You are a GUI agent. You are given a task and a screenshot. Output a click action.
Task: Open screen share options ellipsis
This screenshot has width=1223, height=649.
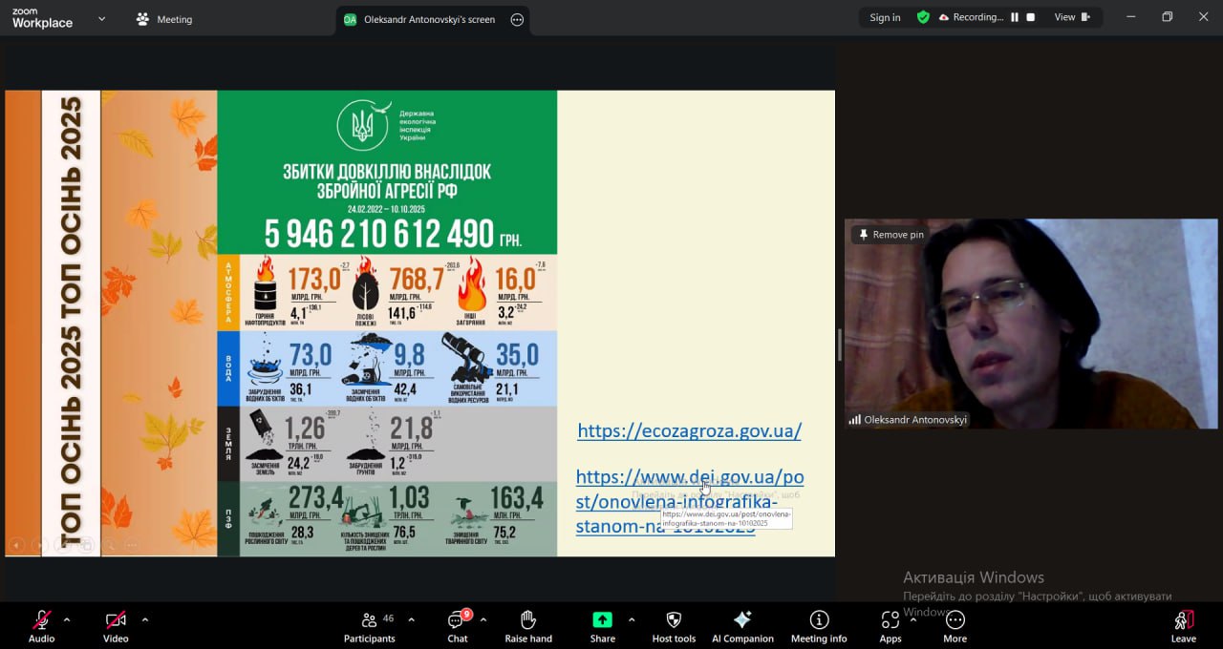tap(517, 19)
